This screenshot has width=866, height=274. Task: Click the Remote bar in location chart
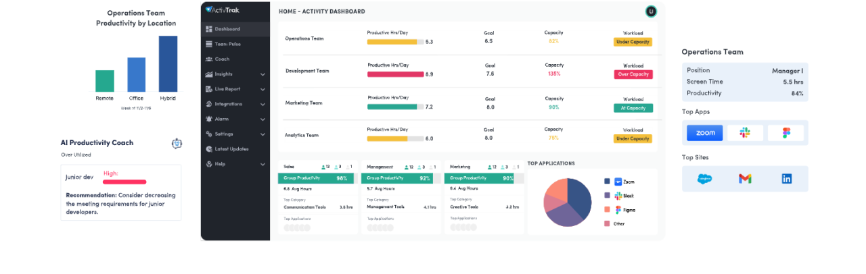pyautogui.click(x=105, y=81)
